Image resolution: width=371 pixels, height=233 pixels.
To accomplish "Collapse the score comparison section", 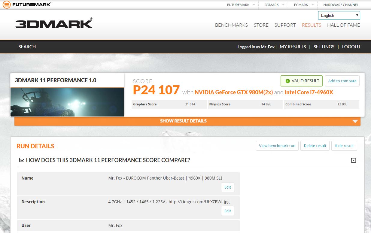I will [354, 160].
